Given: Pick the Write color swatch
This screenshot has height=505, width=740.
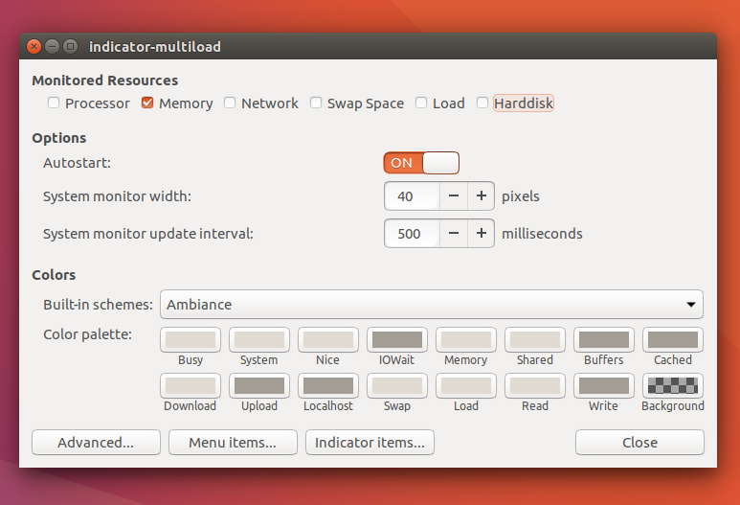Looking at the screenshot, I should pos(604,386).
